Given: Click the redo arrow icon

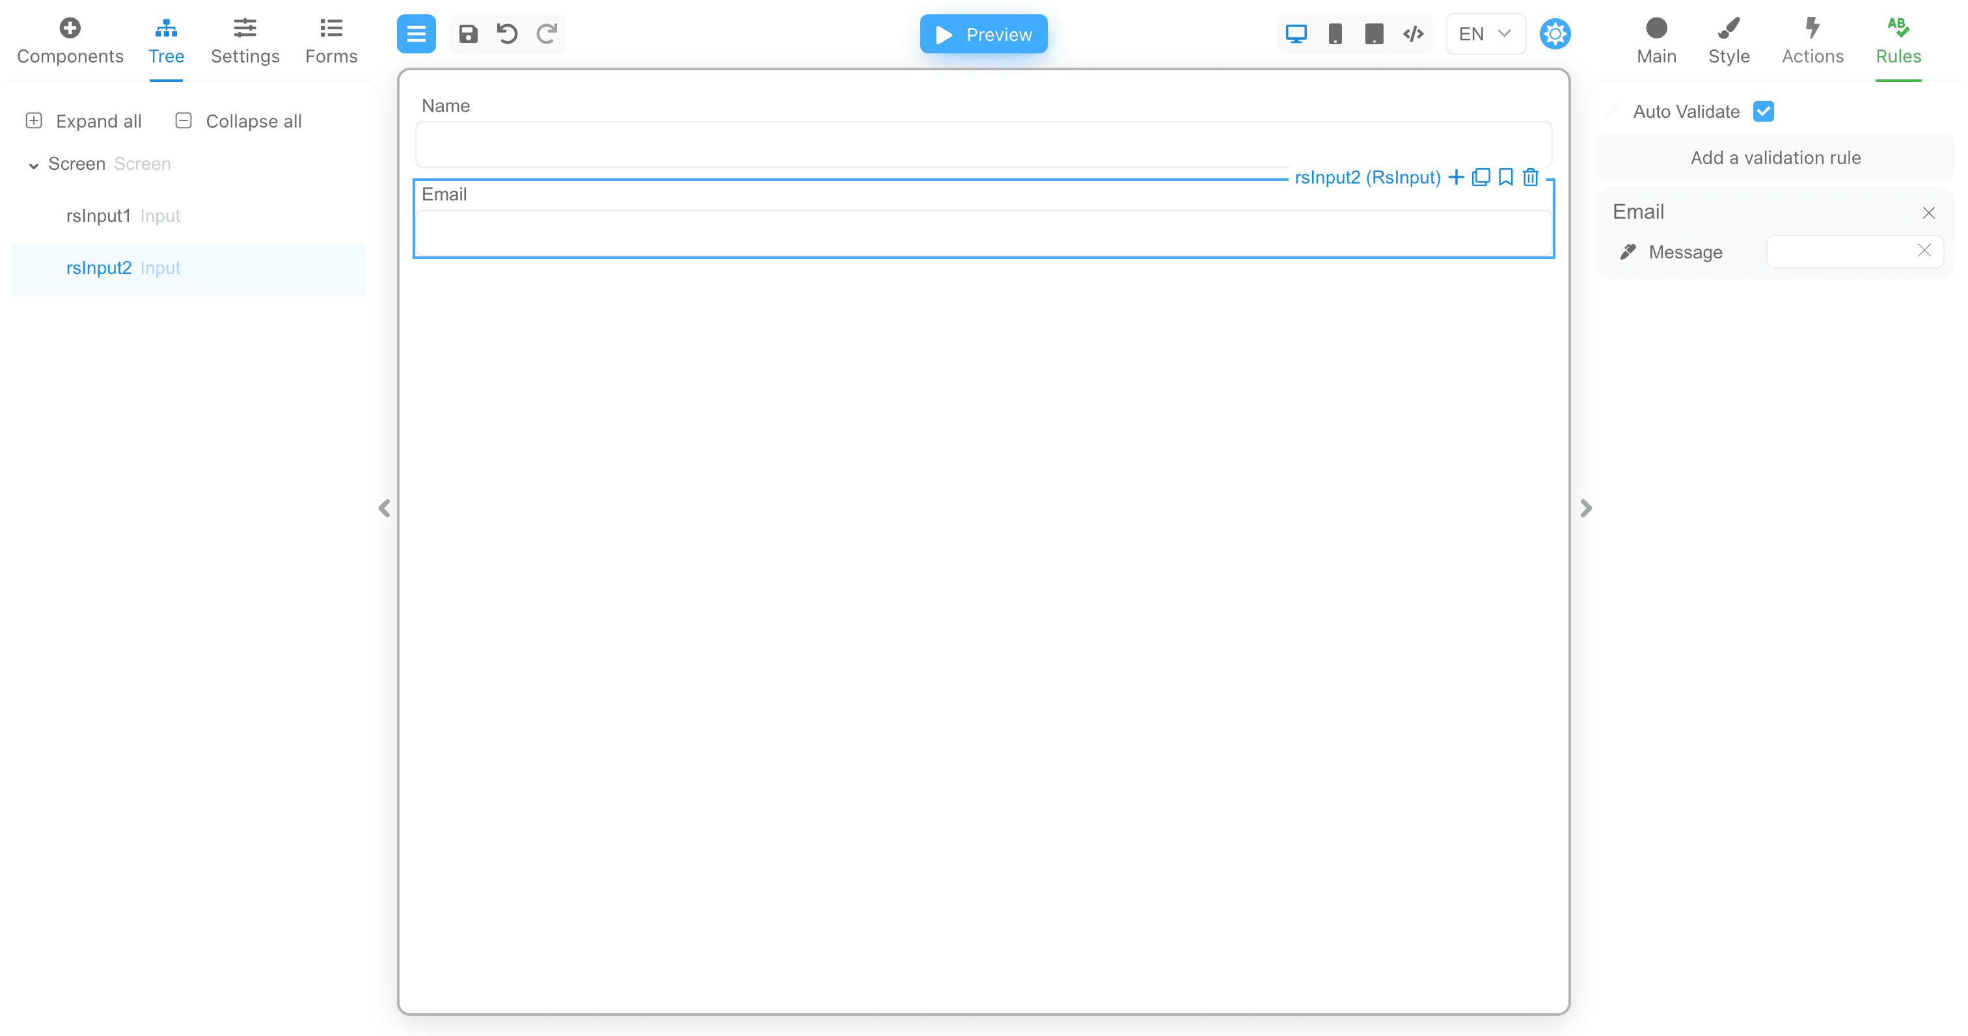Looking at the screenshot, I should pos(547,34).
